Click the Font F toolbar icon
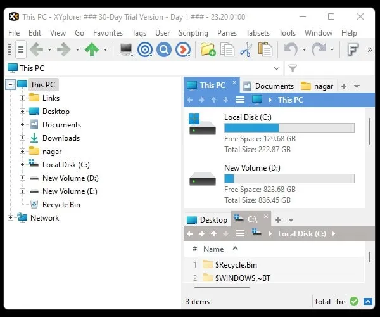The image size is (380, 317). 353,49
